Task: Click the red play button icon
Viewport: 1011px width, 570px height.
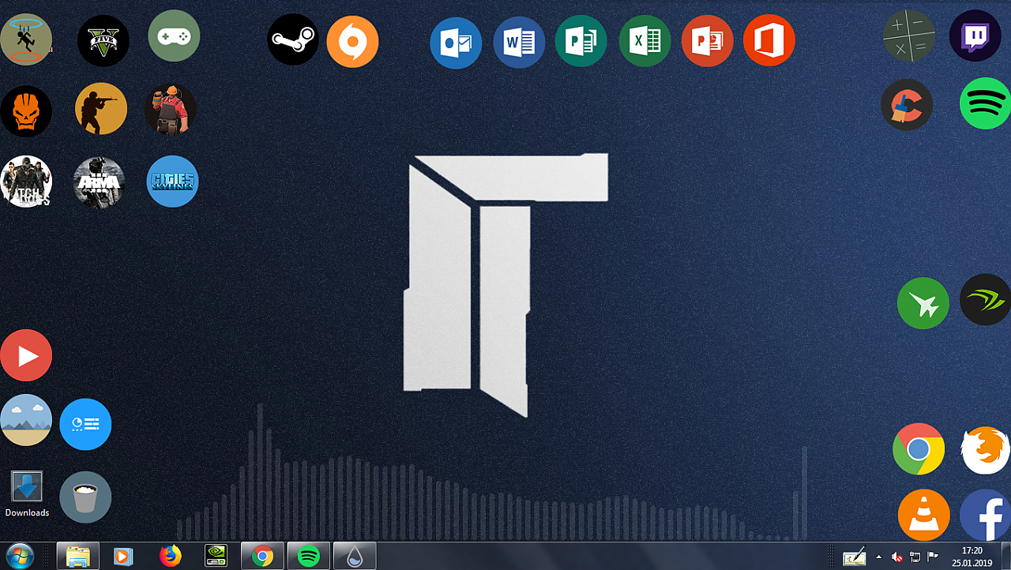Action: [26, 355]
